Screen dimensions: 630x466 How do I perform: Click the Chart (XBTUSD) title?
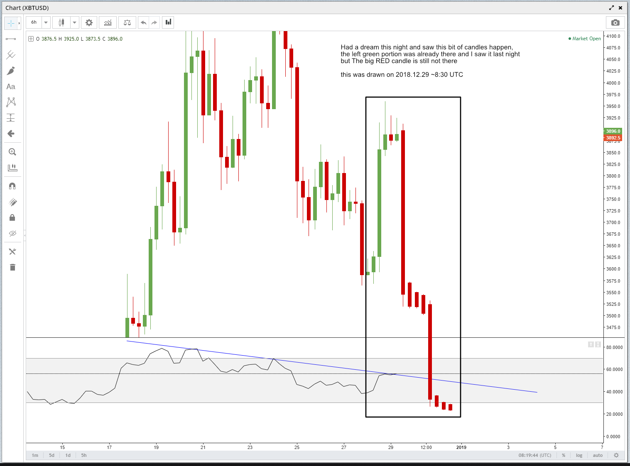pos(27,8)
